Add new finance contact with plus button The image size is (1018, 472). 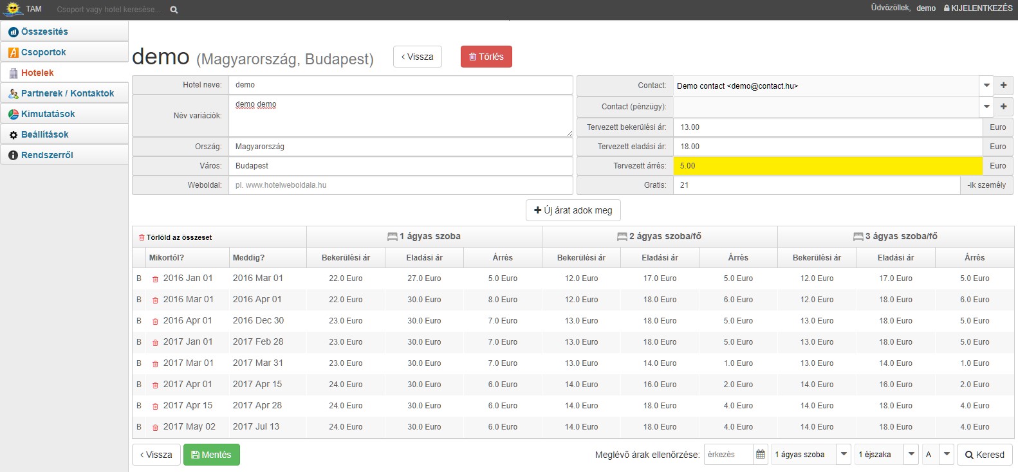pos(1003,107)
